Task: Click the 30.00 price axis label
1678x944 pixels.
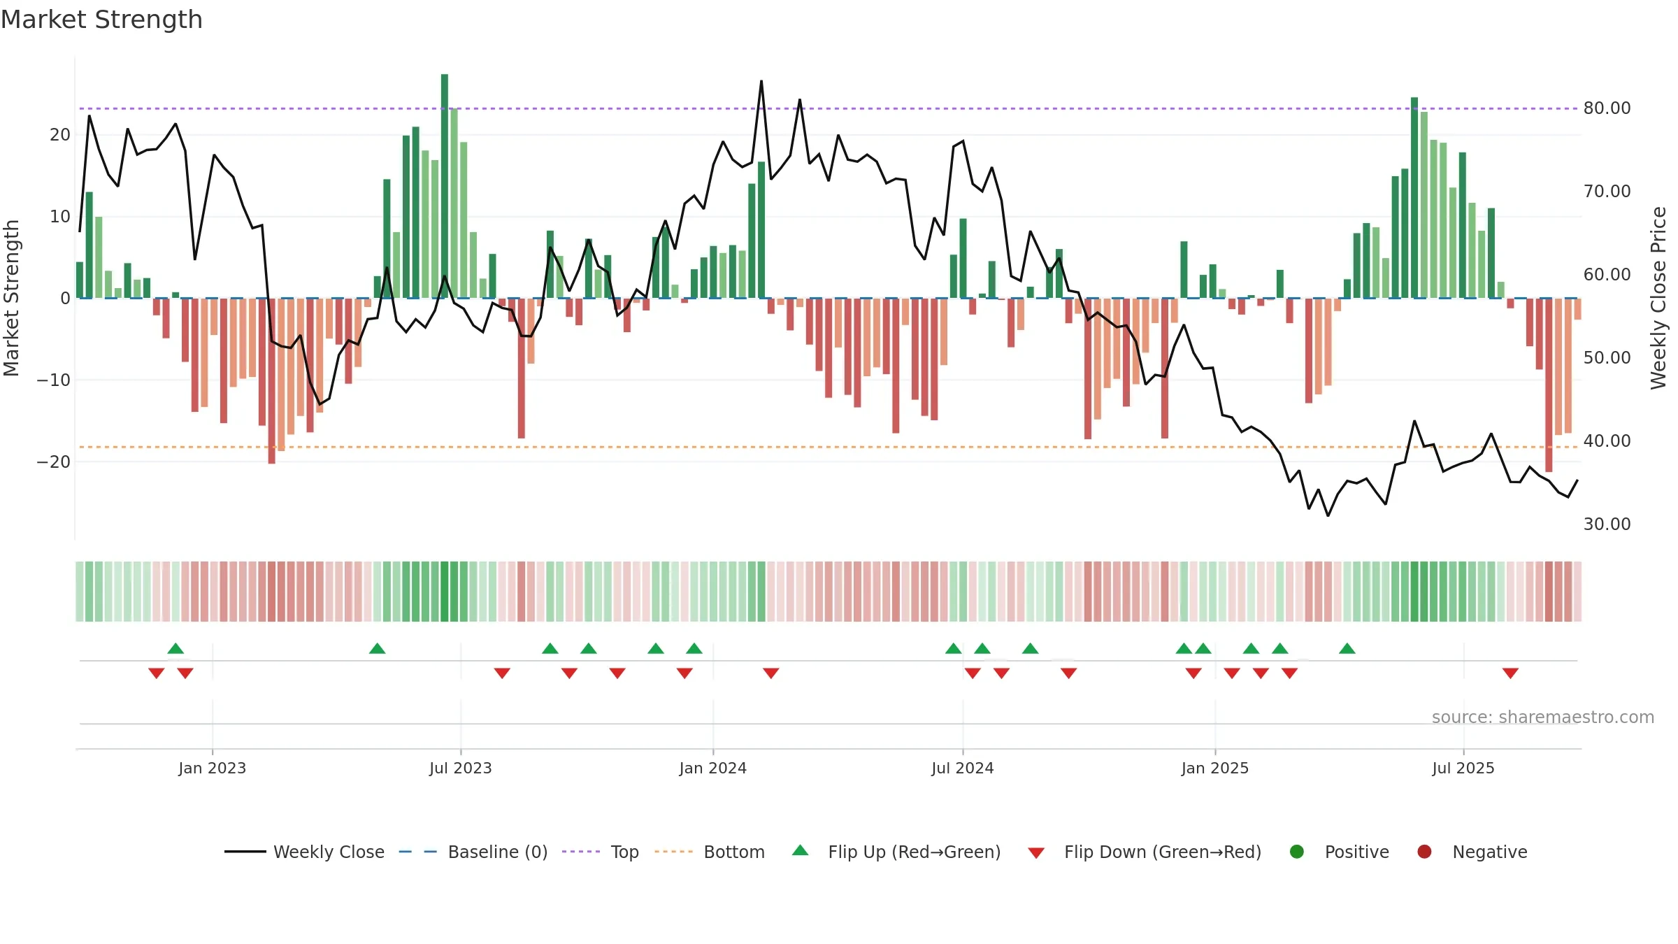Action: (x=1607, y=524)
